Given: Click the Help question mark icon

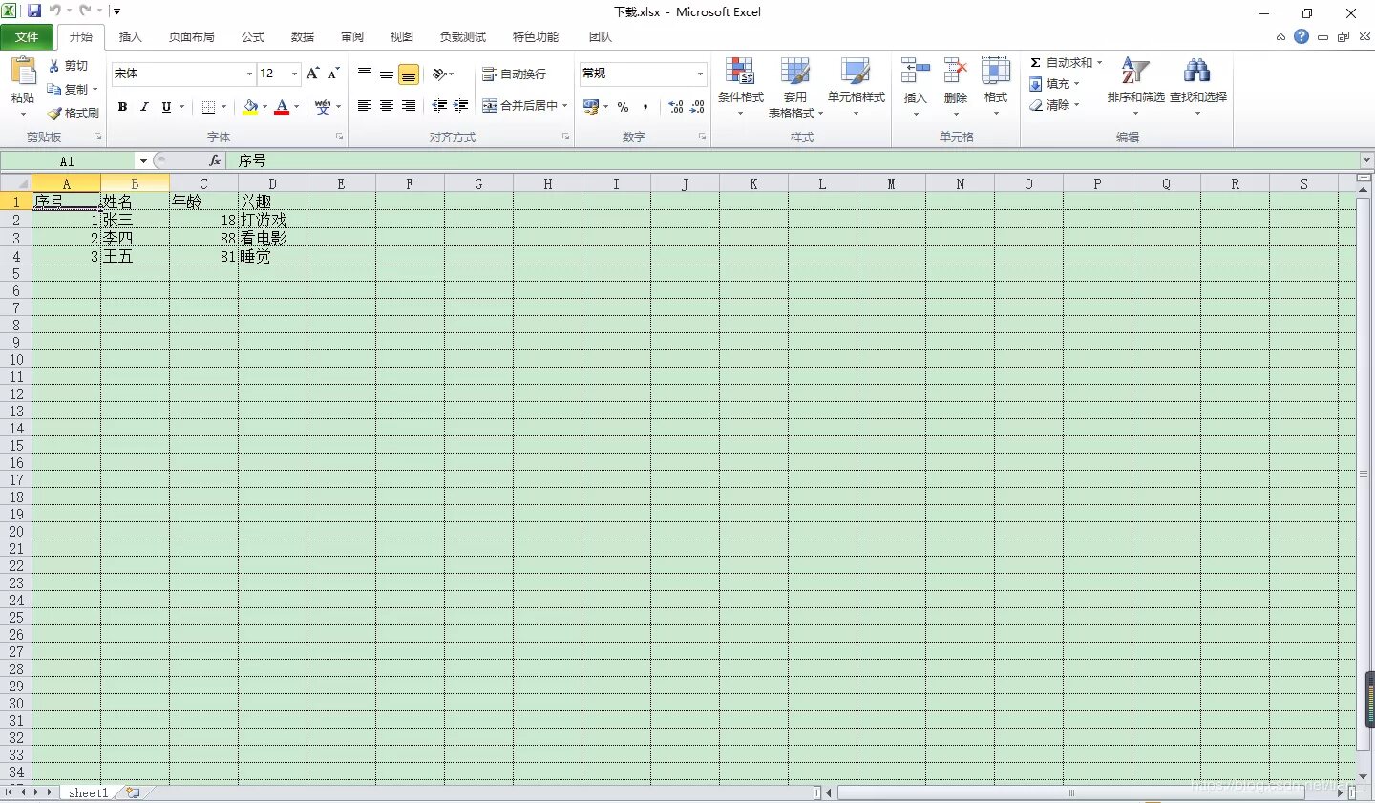Looking at the screenshot, I should click(1301, 36).
